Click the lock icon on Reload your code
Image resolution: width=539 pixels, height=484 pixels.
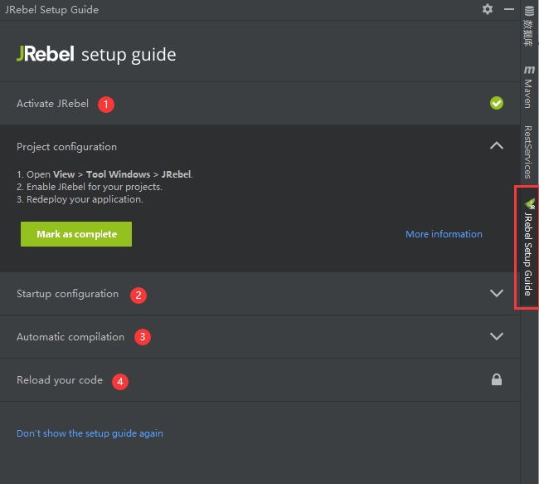[x=496, y=380]
